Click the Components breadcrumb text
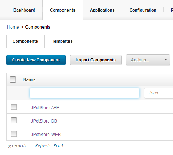Image resolution: width=173 pixels, height=155 pixels. 38,27
